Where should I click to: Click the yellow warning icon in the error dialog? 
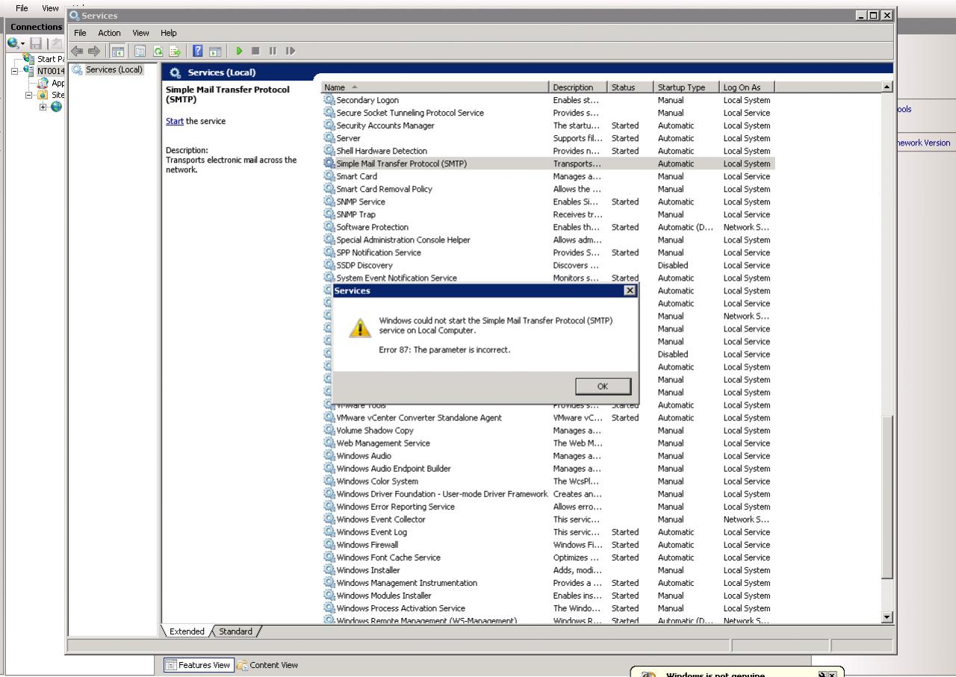click(360, 328)
